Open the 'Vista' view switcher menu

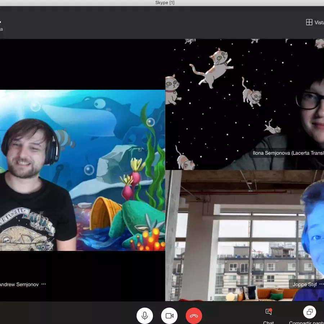point(319,22)
